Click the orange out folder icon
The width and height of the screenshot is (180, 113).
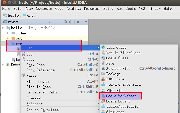click(x=13, y=38)
